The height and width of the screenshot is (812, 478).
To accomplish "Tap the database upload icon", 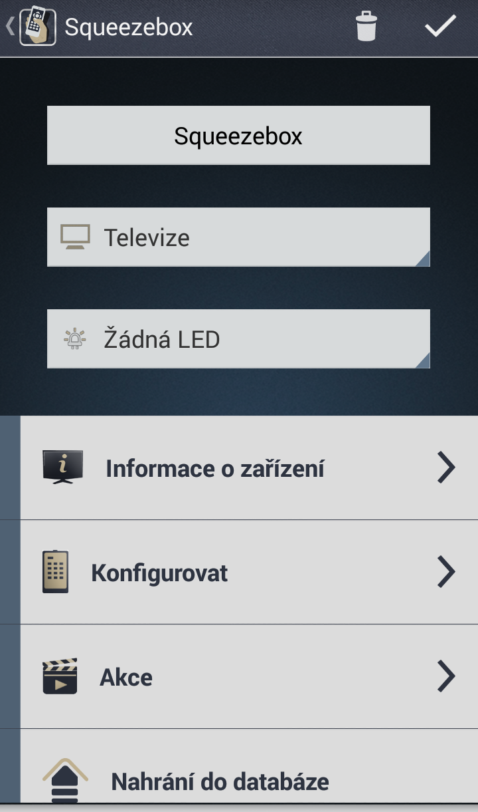I will coord(65,779).
